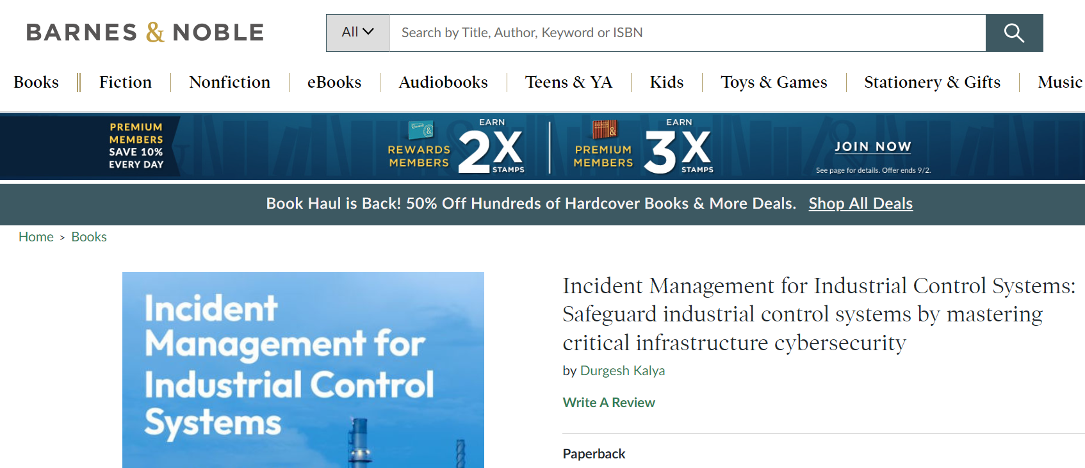1085x468 pixels.
Task: Expand the All search category dropdown
Action: click(357, 33)
